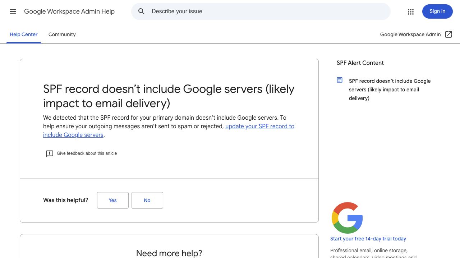Click the feedback speech bubble icon

(50, 154)
